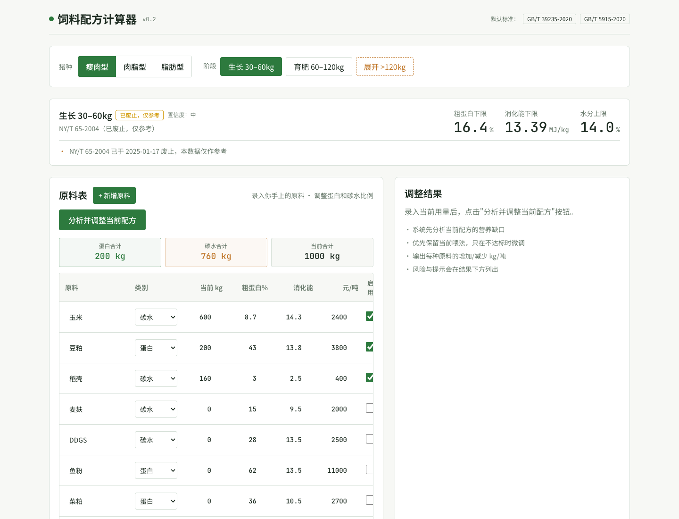
Task: Click the 当前合计 1000 kg summary card
Action: (x=322, y=252)
